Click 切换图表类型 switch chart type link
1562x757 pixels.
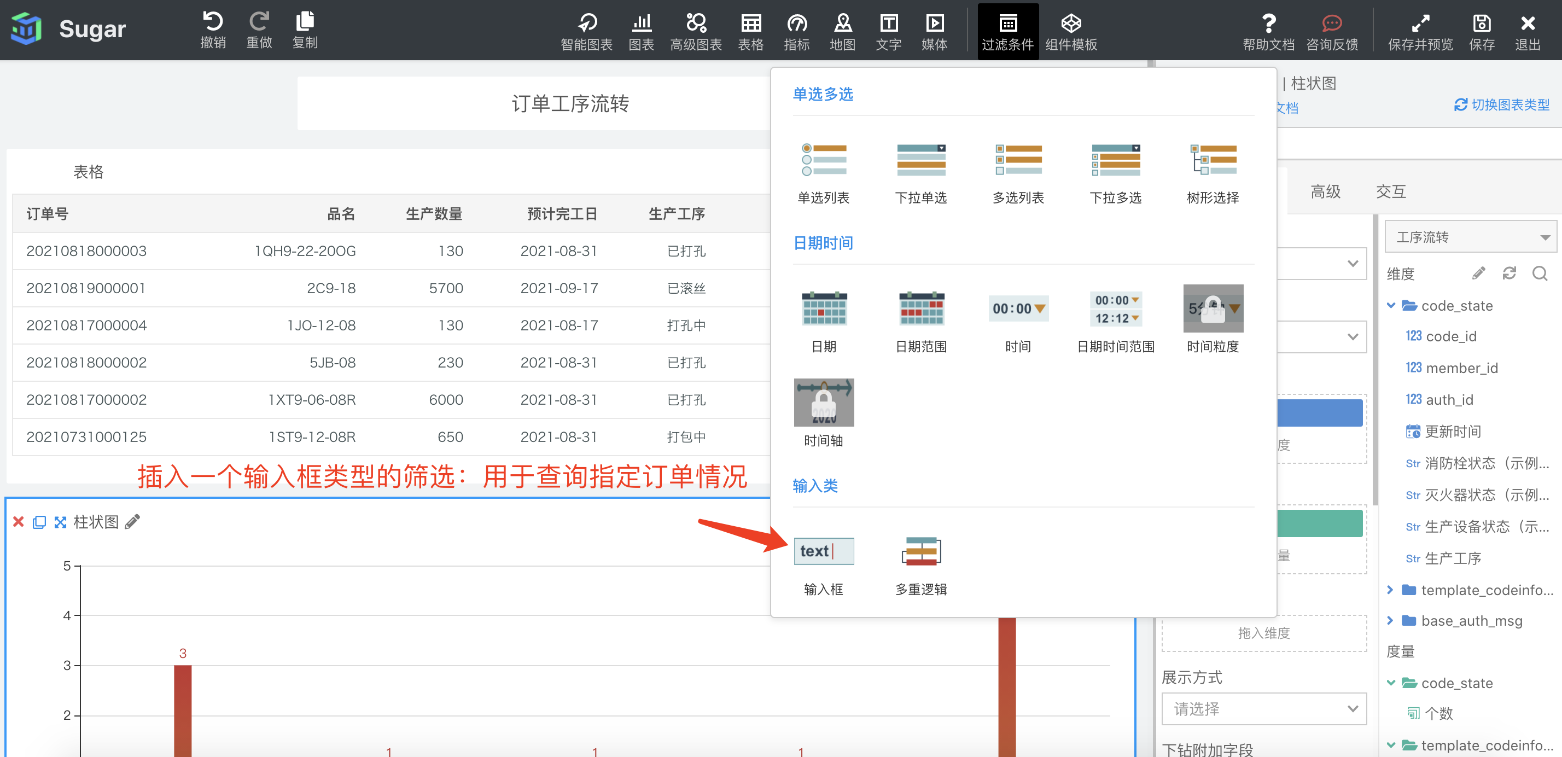click(x=1502, y=105)
